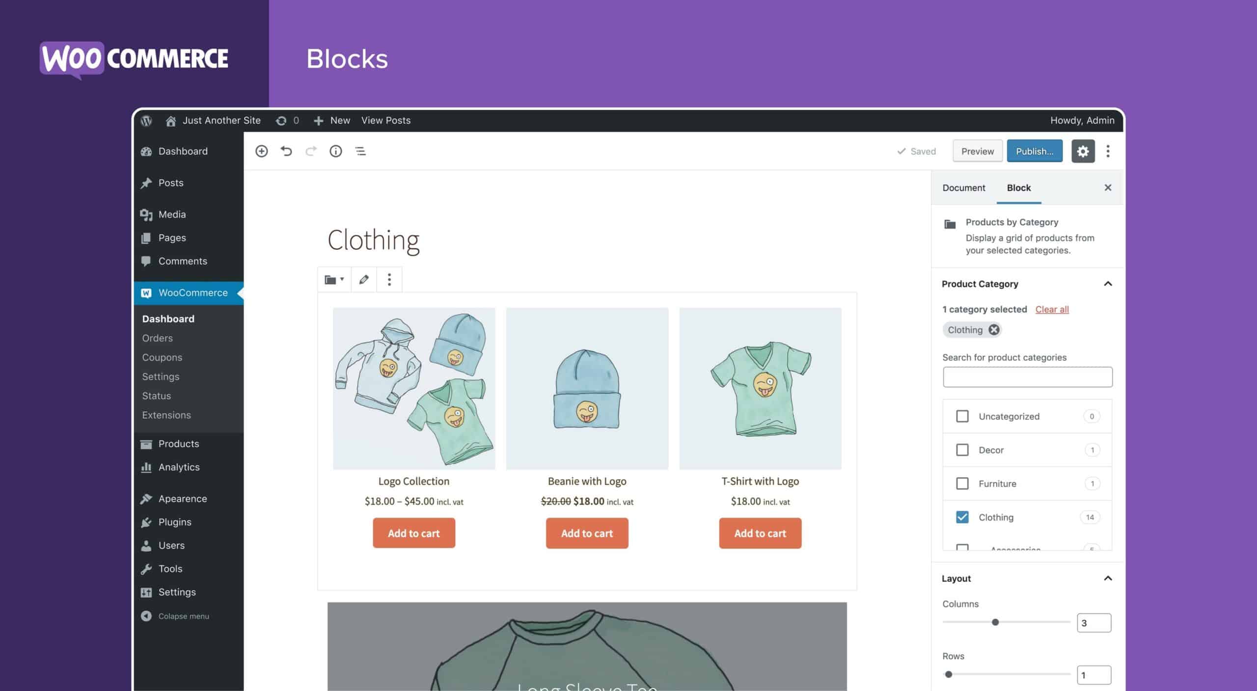Screen dimensions: 1257x691
Task: Click the Logo Collection product thumbnail
Action: 413,388
